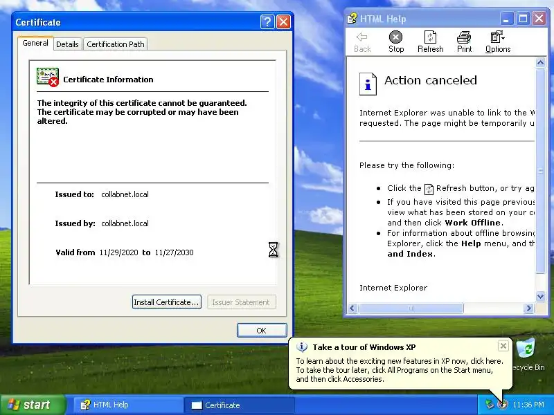Close the HTML Help window
This screenshot has width=554, height=415.
click(539, 19)
